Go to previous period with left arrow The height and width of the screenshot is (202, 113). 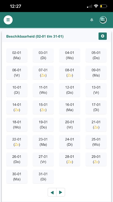coord(52,192)
